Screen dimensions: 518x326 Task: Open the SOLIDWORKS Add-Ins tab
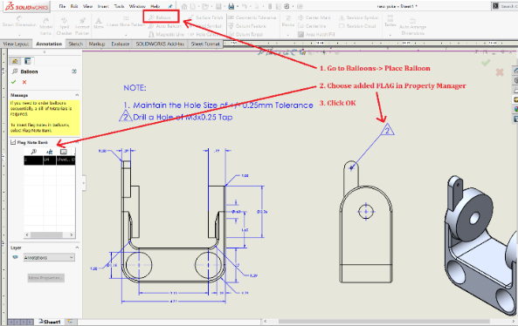coord(160,44)
